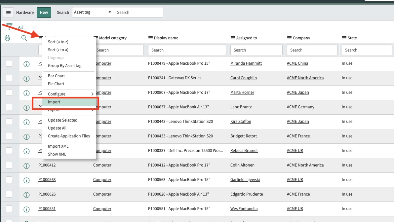Preview record info for Carol Coughlin row
The height and width of the screenshot is (222, 394).
pos(26,79)
